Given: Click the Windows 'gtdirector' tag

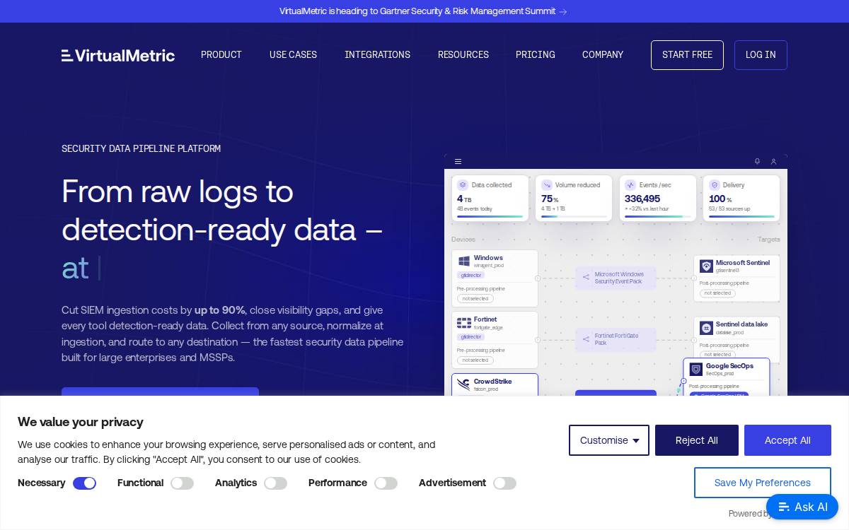Looking at the screenshot, I should 470,276.
